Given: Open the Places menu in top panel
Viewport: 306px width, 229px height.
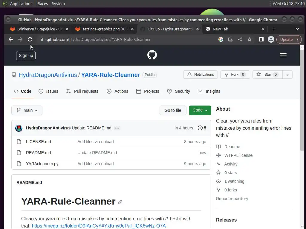Looking at the screenshot, I should click(42, 4).
